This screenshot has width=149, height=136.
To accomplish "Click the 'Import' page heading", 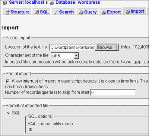I will click(10, 27).
